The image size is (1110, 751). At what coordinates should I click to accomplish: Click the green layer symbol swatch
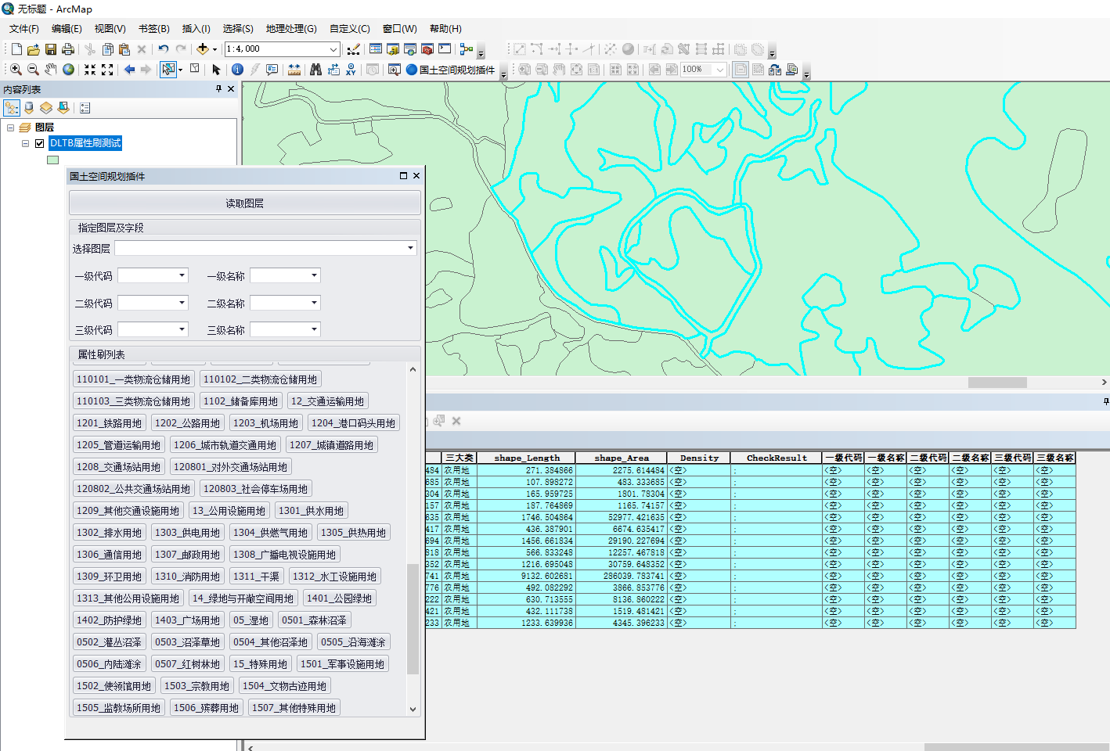[52, 160]
